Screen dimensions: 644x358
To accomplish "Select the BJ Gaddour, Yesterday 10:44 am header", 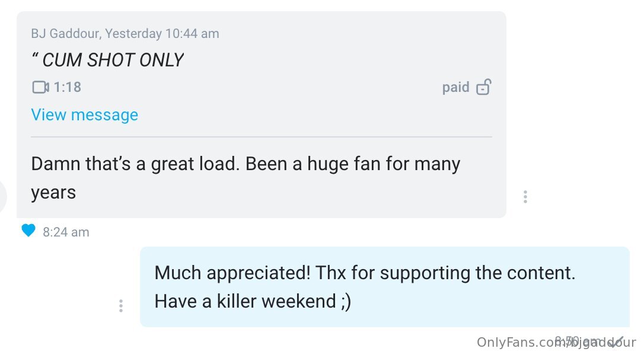I will (125, 33).
